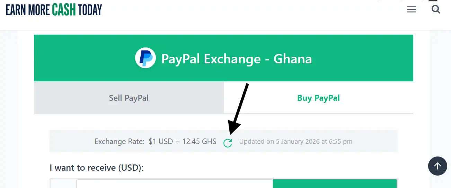Viewport: 451px width, 188px height.
Task: Click the "I want to receive (USD)" label
Action: tap(96, 168)
